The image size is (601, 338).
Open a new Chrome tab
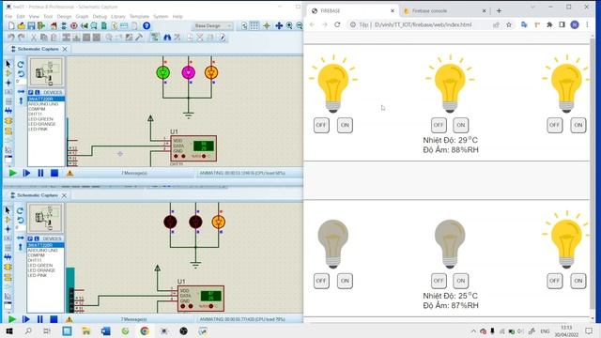(x=499, y=10)
